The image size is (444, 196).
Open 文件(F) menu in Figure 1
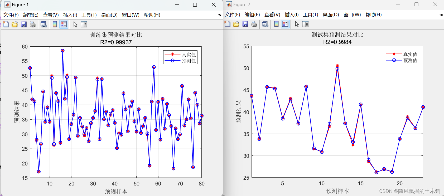click(x=11, y=15)
